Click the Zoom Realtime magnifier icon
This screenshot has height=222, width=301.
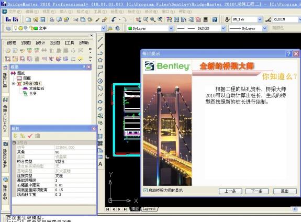click(146, 19)
